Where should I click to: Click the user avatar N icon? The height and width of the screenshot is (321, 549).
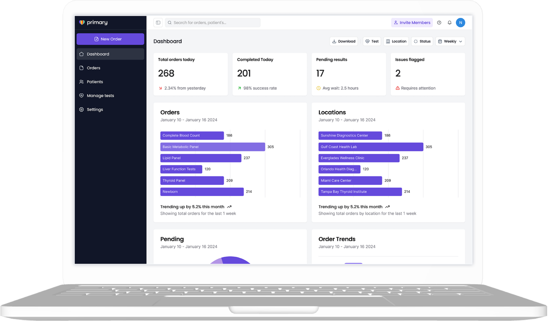tap(460, 23)
